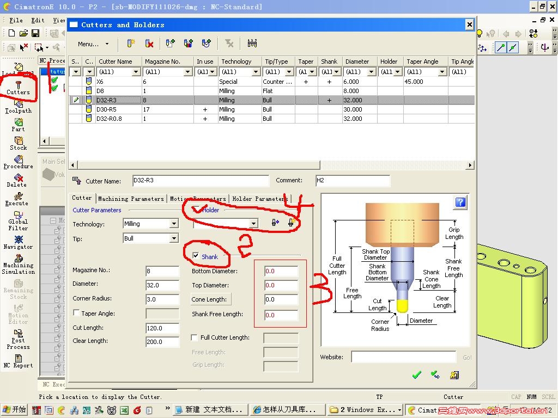558x418 pixels.
Task: Switch to the Machining Parameters tab
Action: click(131, 199)
